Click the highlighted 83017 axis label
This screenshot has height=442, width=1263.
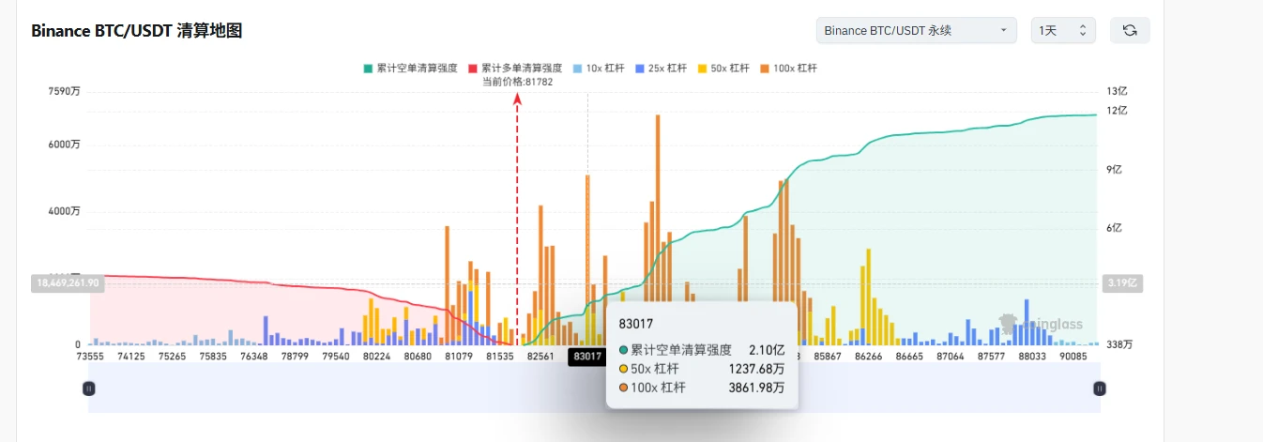pos(587,356)
